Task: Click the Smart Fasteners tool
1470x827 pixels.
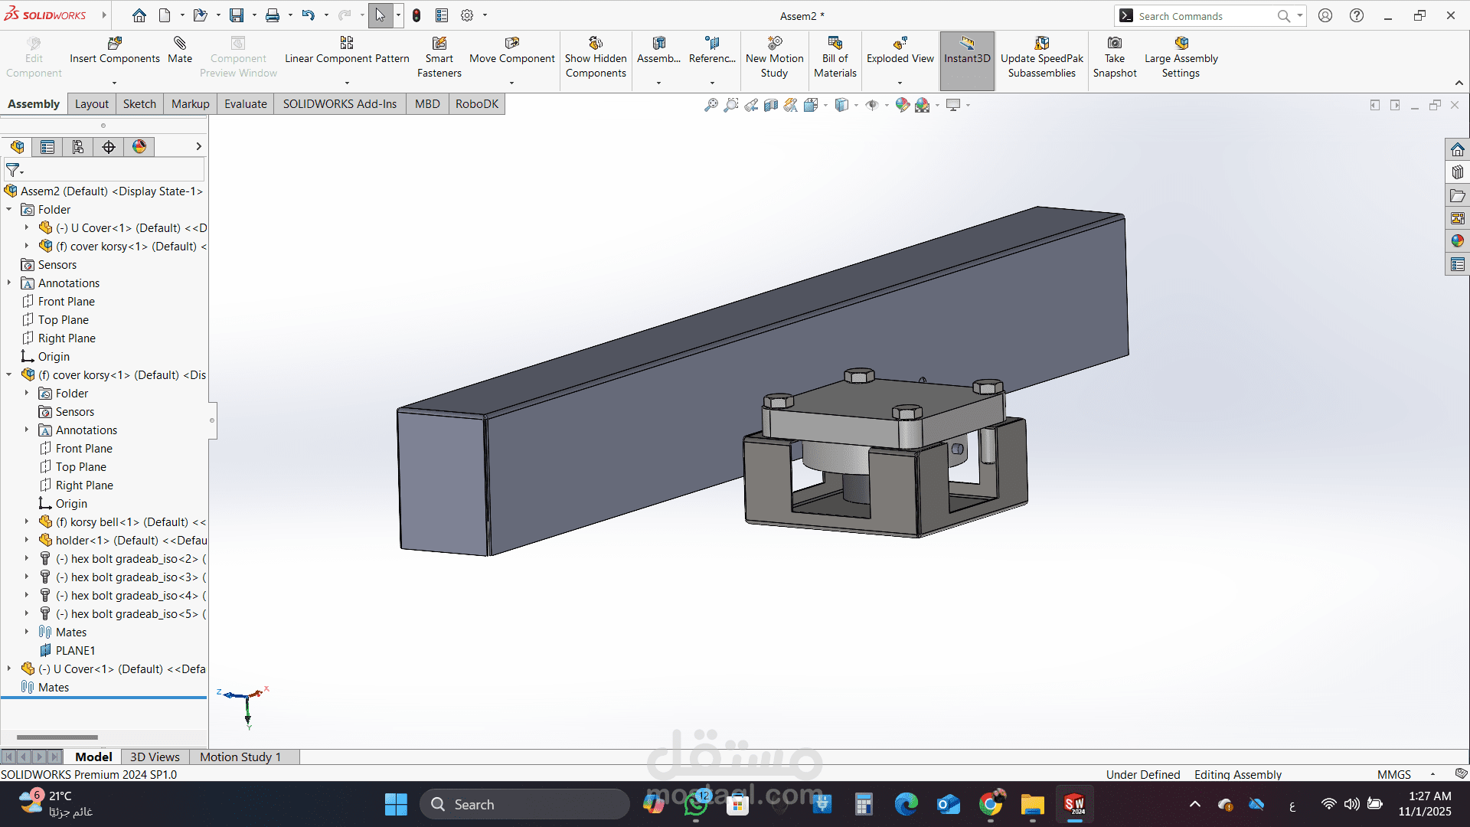Action: click(x=439, y=57)
